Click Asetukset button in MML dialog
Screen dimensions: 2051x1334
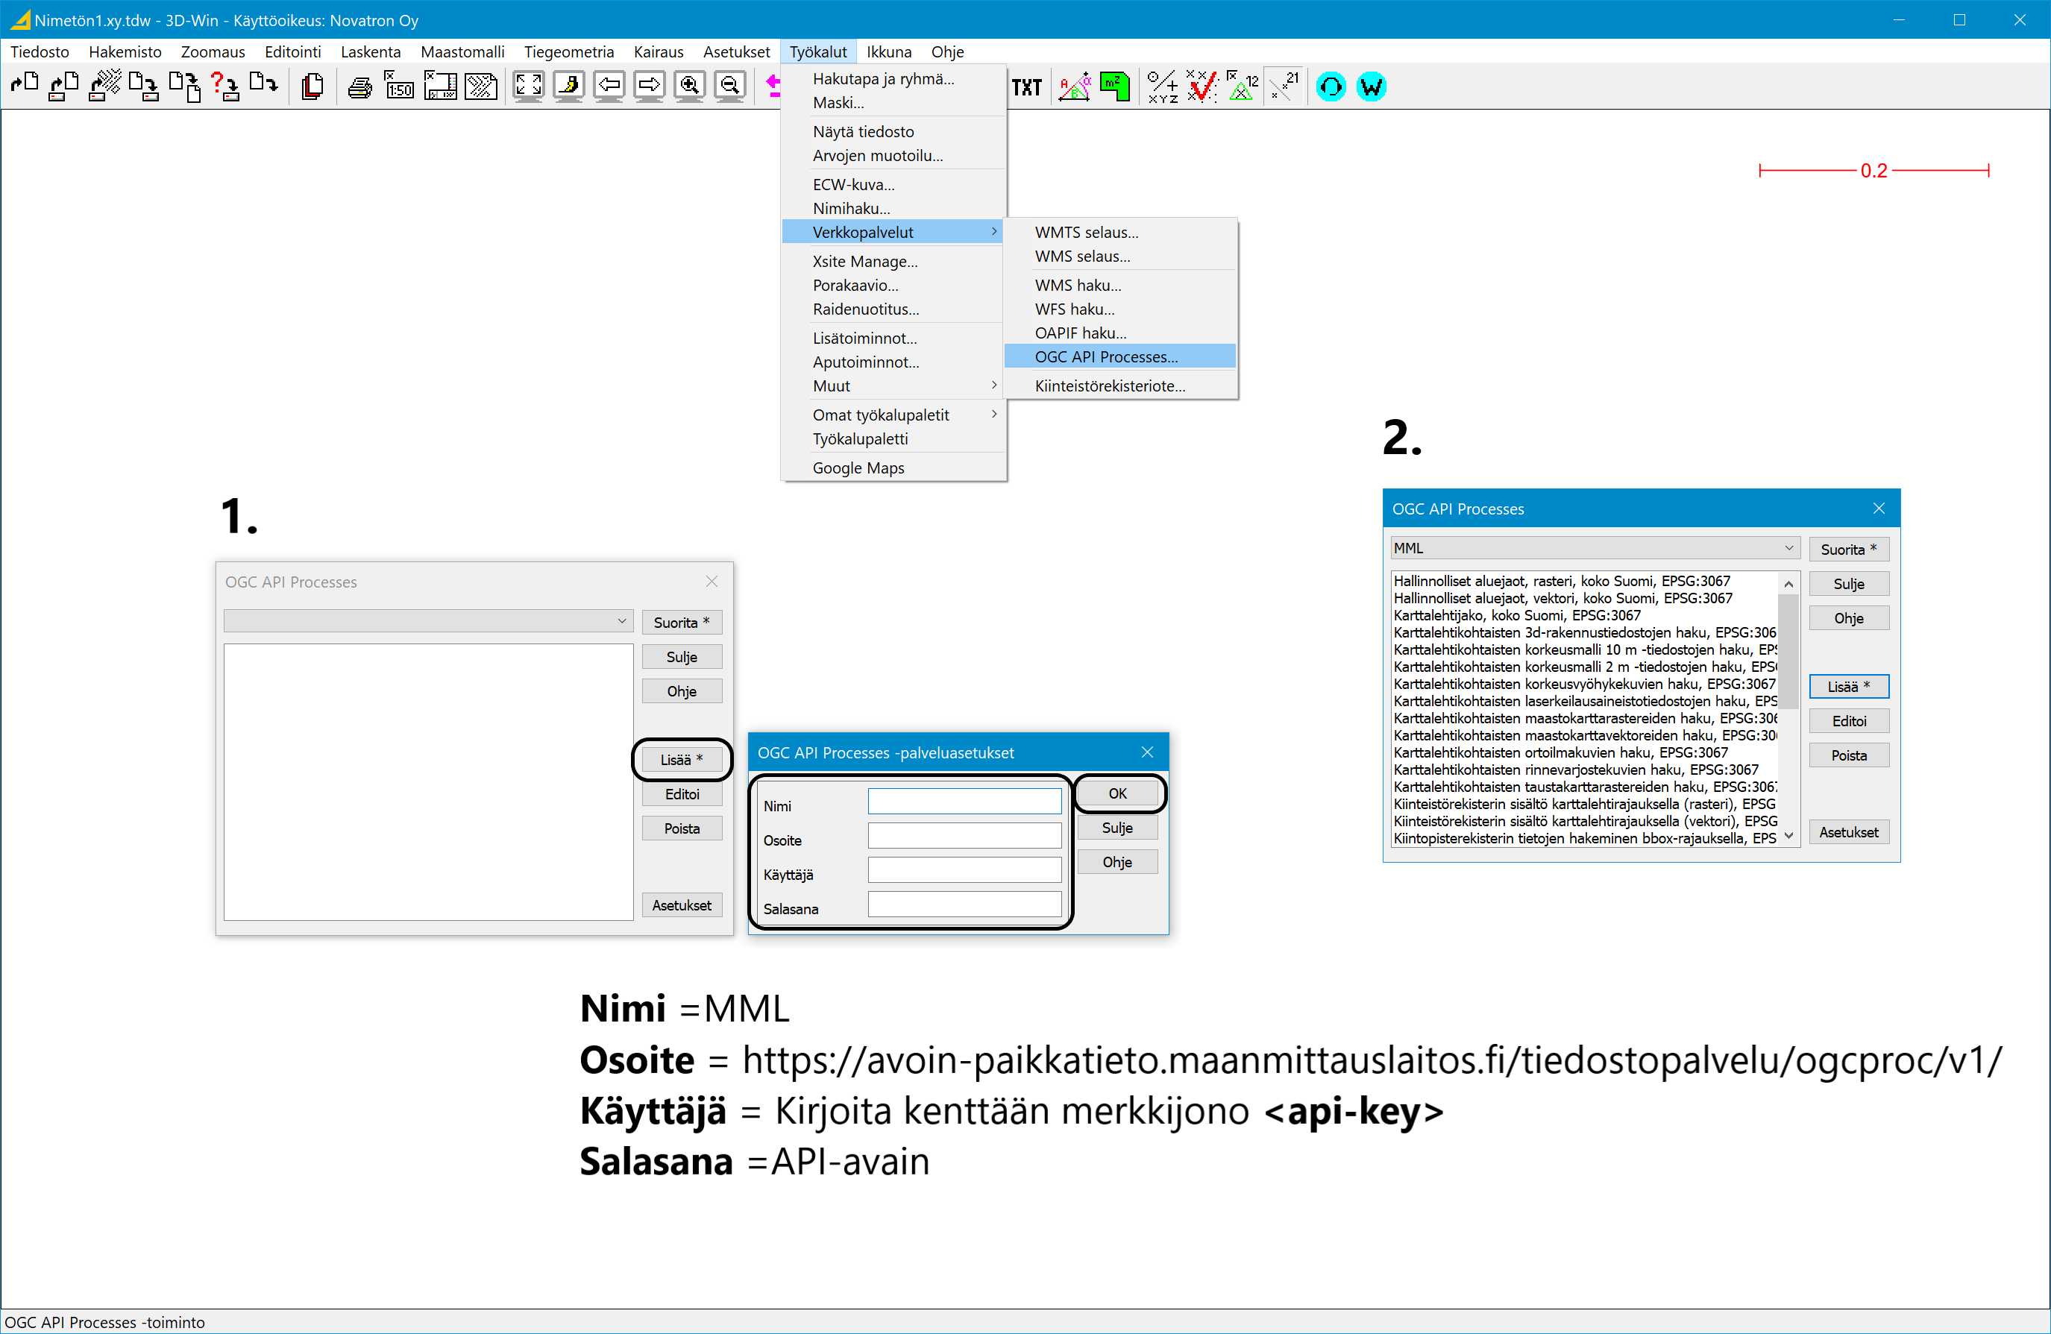click(x=1848, y=832)
